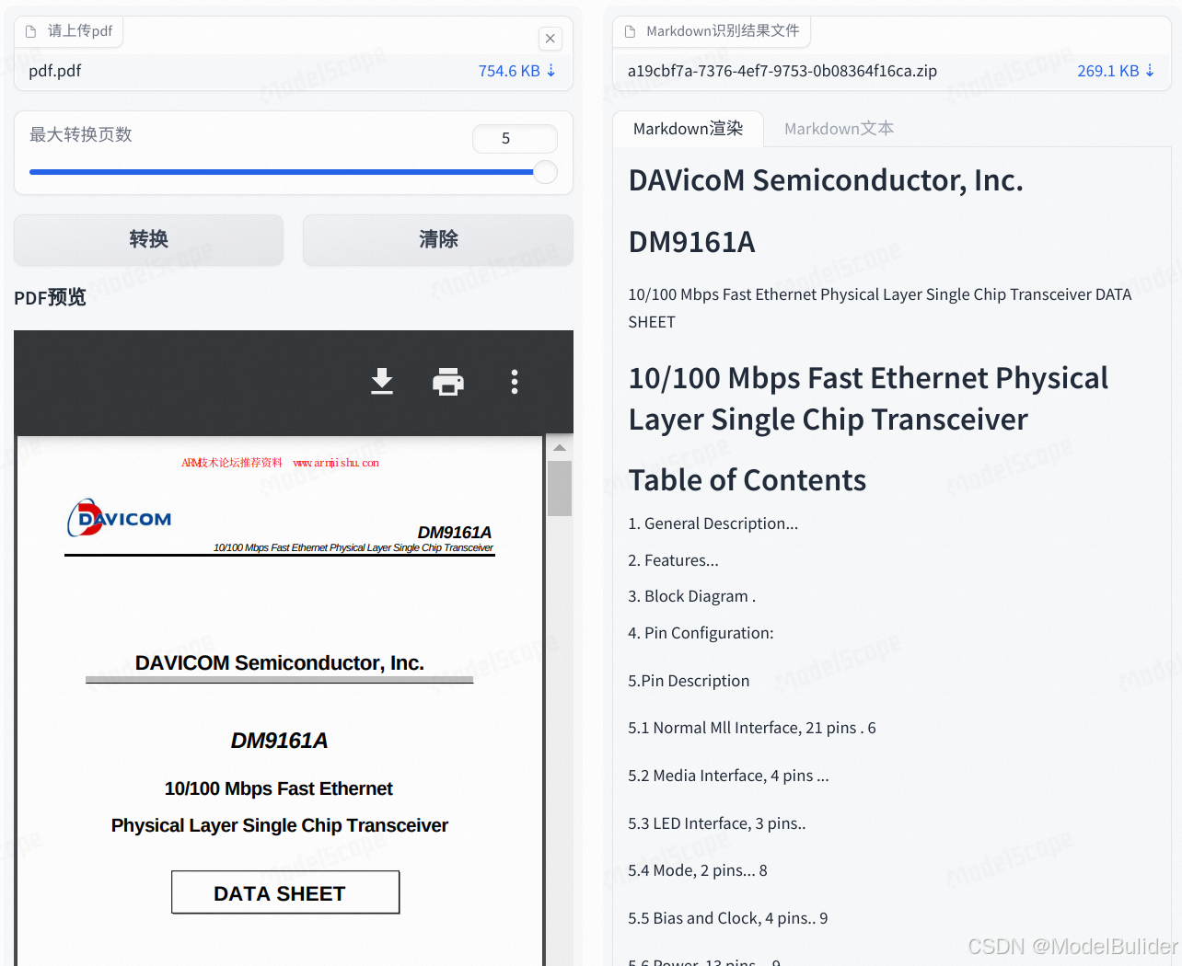The image size is (1182, 966).
Task: Click '4. Pin Configuration:' contents entry
Action: click(x=701, y=633)
